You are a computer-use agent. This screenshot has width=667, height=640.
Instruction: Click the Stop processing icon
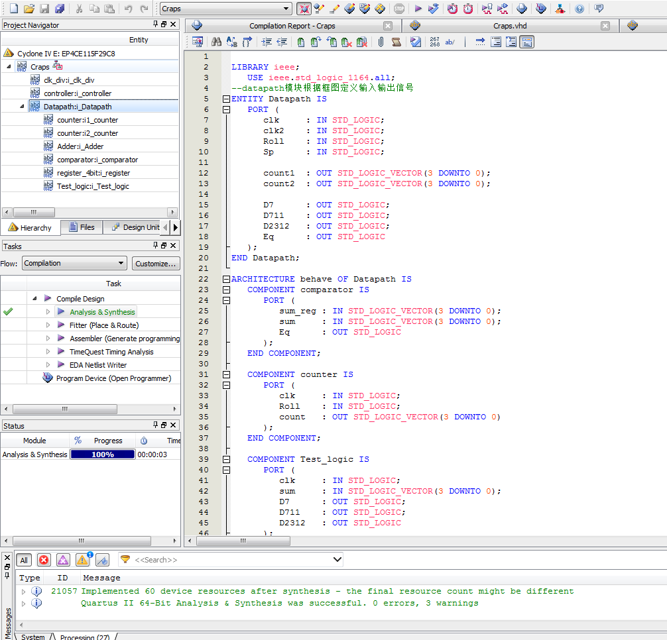point(398,9)
